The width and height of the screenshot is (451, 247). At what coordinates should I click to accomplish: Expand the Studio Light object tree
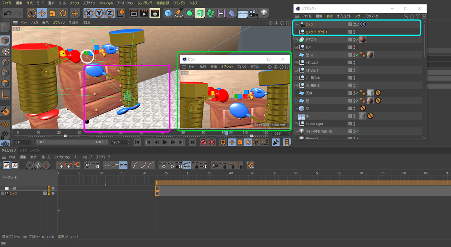pyautogui.click(x=296, y=124)
